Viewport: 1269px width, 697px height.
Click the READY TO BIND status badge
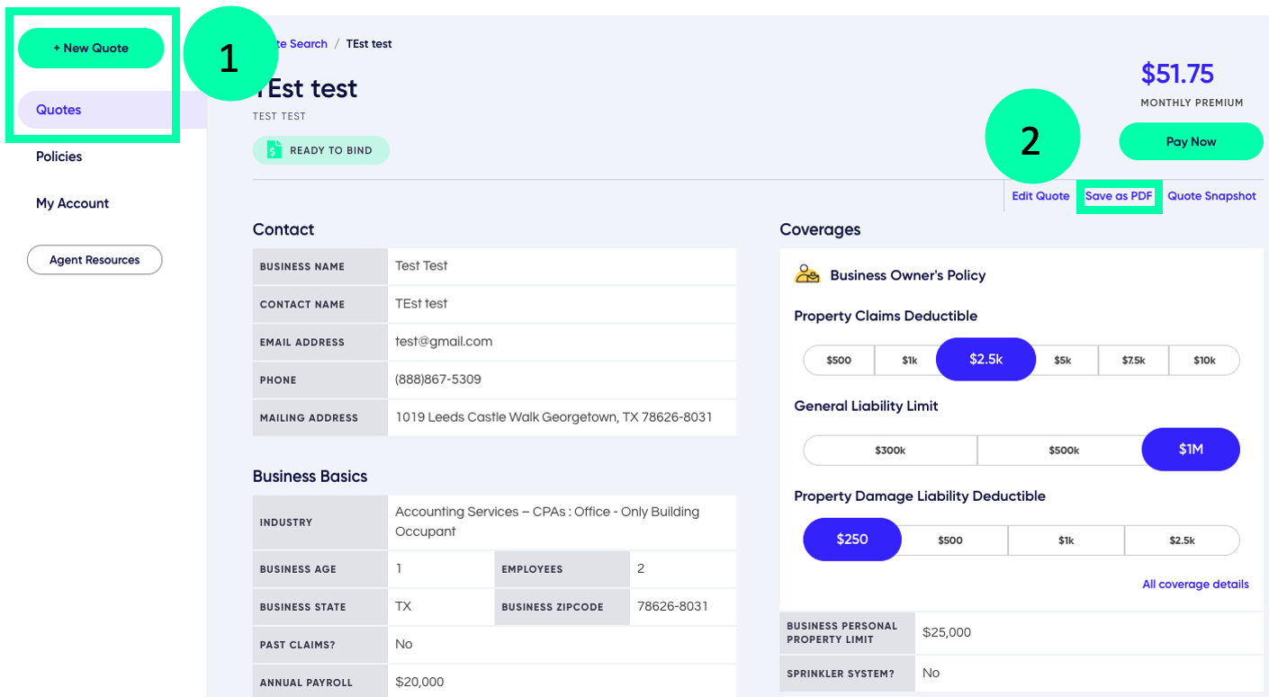(321, 150)
